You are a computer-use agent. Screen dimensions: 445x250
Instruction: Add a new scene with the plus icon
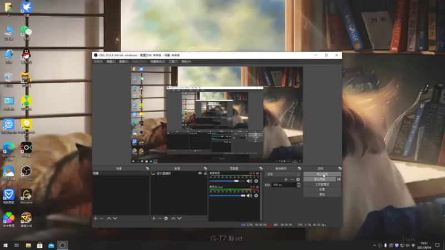pyautogui.click(x=95, y=218)
